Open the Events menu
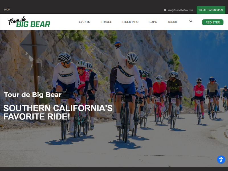 84,22
